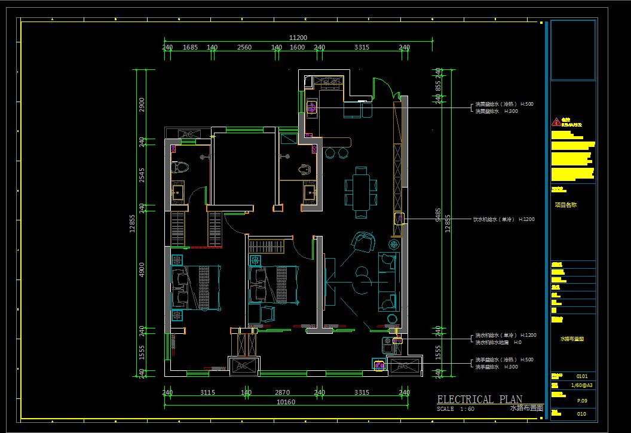The height and width of the screenshot is (433, 631).
Task: Select the kitchen stove block in the top counter
Action: [329, 82]
